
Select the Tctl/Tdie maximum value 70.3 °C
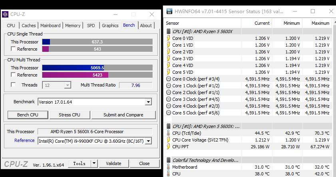pyautogui.click(x=322, y=133)
